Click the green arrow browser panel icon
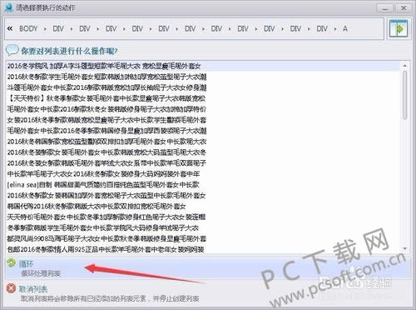The height and width of the screenshot is (310, 416). point(399,28)
